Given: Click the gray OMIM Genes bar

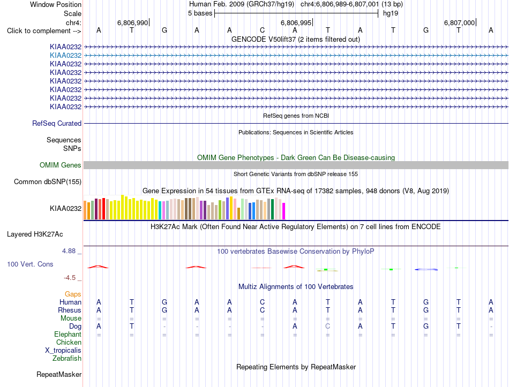Looking at the screenshot, I should pyautogui.click(x=296, y=165).
